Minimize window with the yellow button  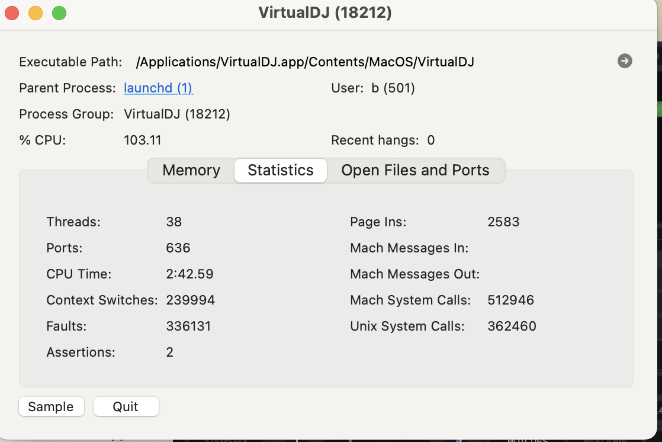36,13
